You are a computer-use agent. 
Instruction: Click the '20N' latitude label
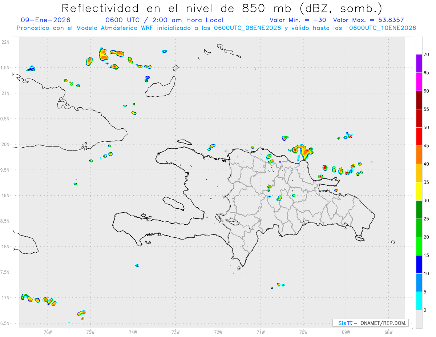click(x=6, y=144)
